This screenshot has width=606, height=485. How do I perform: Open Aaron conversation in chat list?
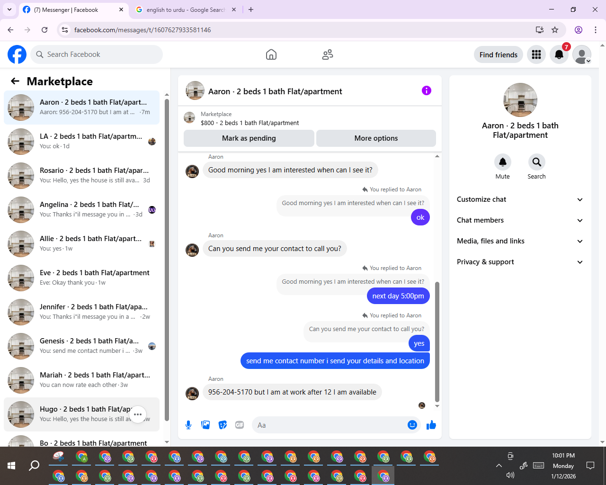click(81, 108)
